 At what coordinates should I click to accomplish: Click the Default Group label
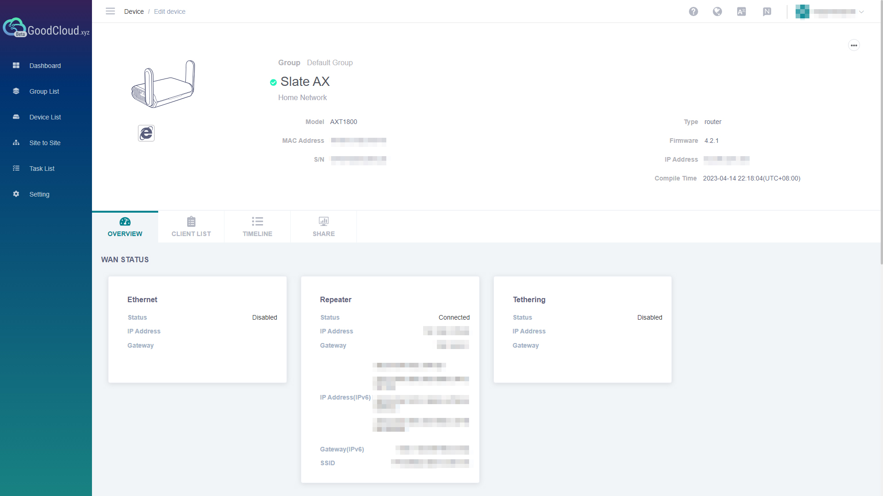330,62
